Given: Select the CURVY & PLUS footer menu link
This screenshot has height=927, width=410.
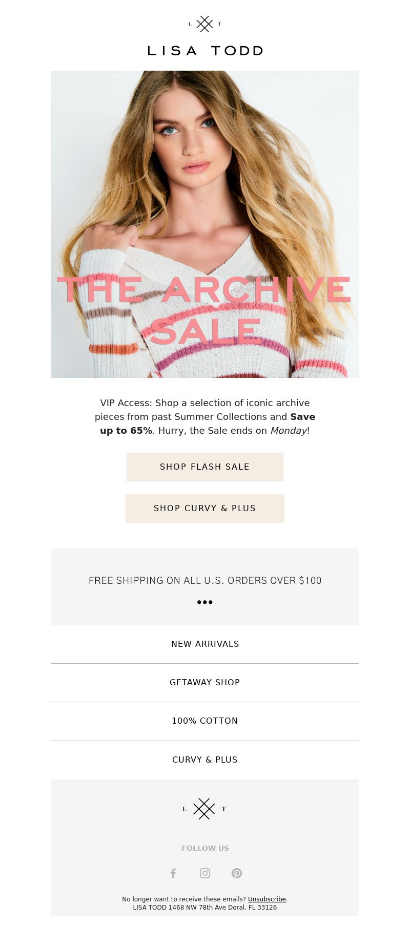Looking at the screenshot, I should tap(205, 760).
